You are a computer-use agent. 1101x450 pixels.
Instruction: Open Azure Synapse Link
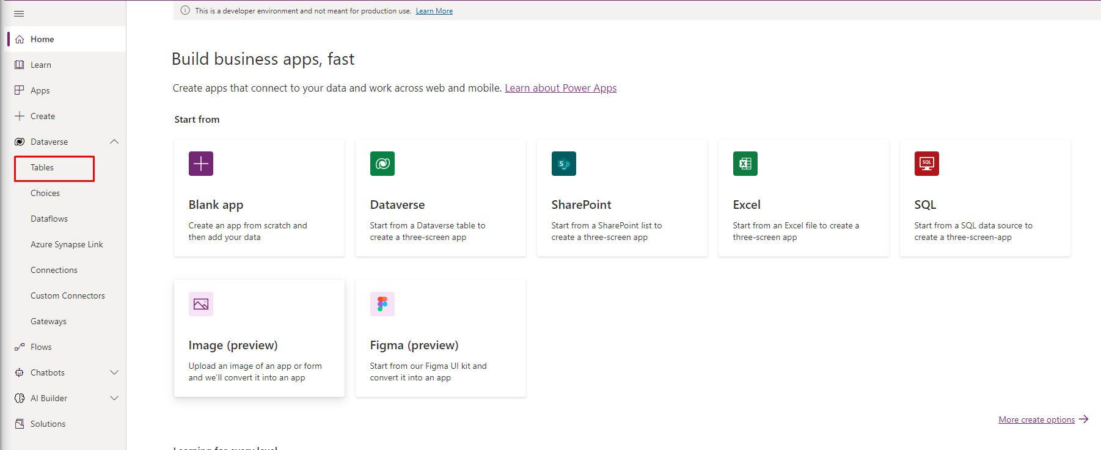[67, 244]
